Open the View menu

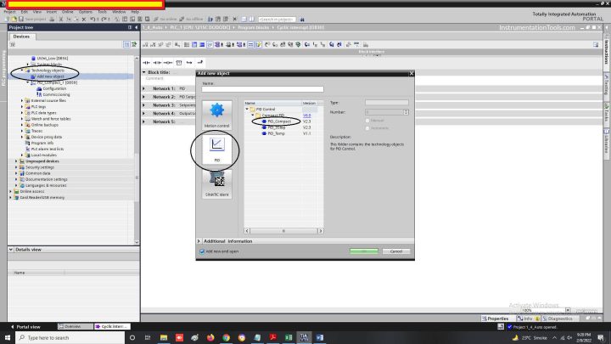pos(37,12)
